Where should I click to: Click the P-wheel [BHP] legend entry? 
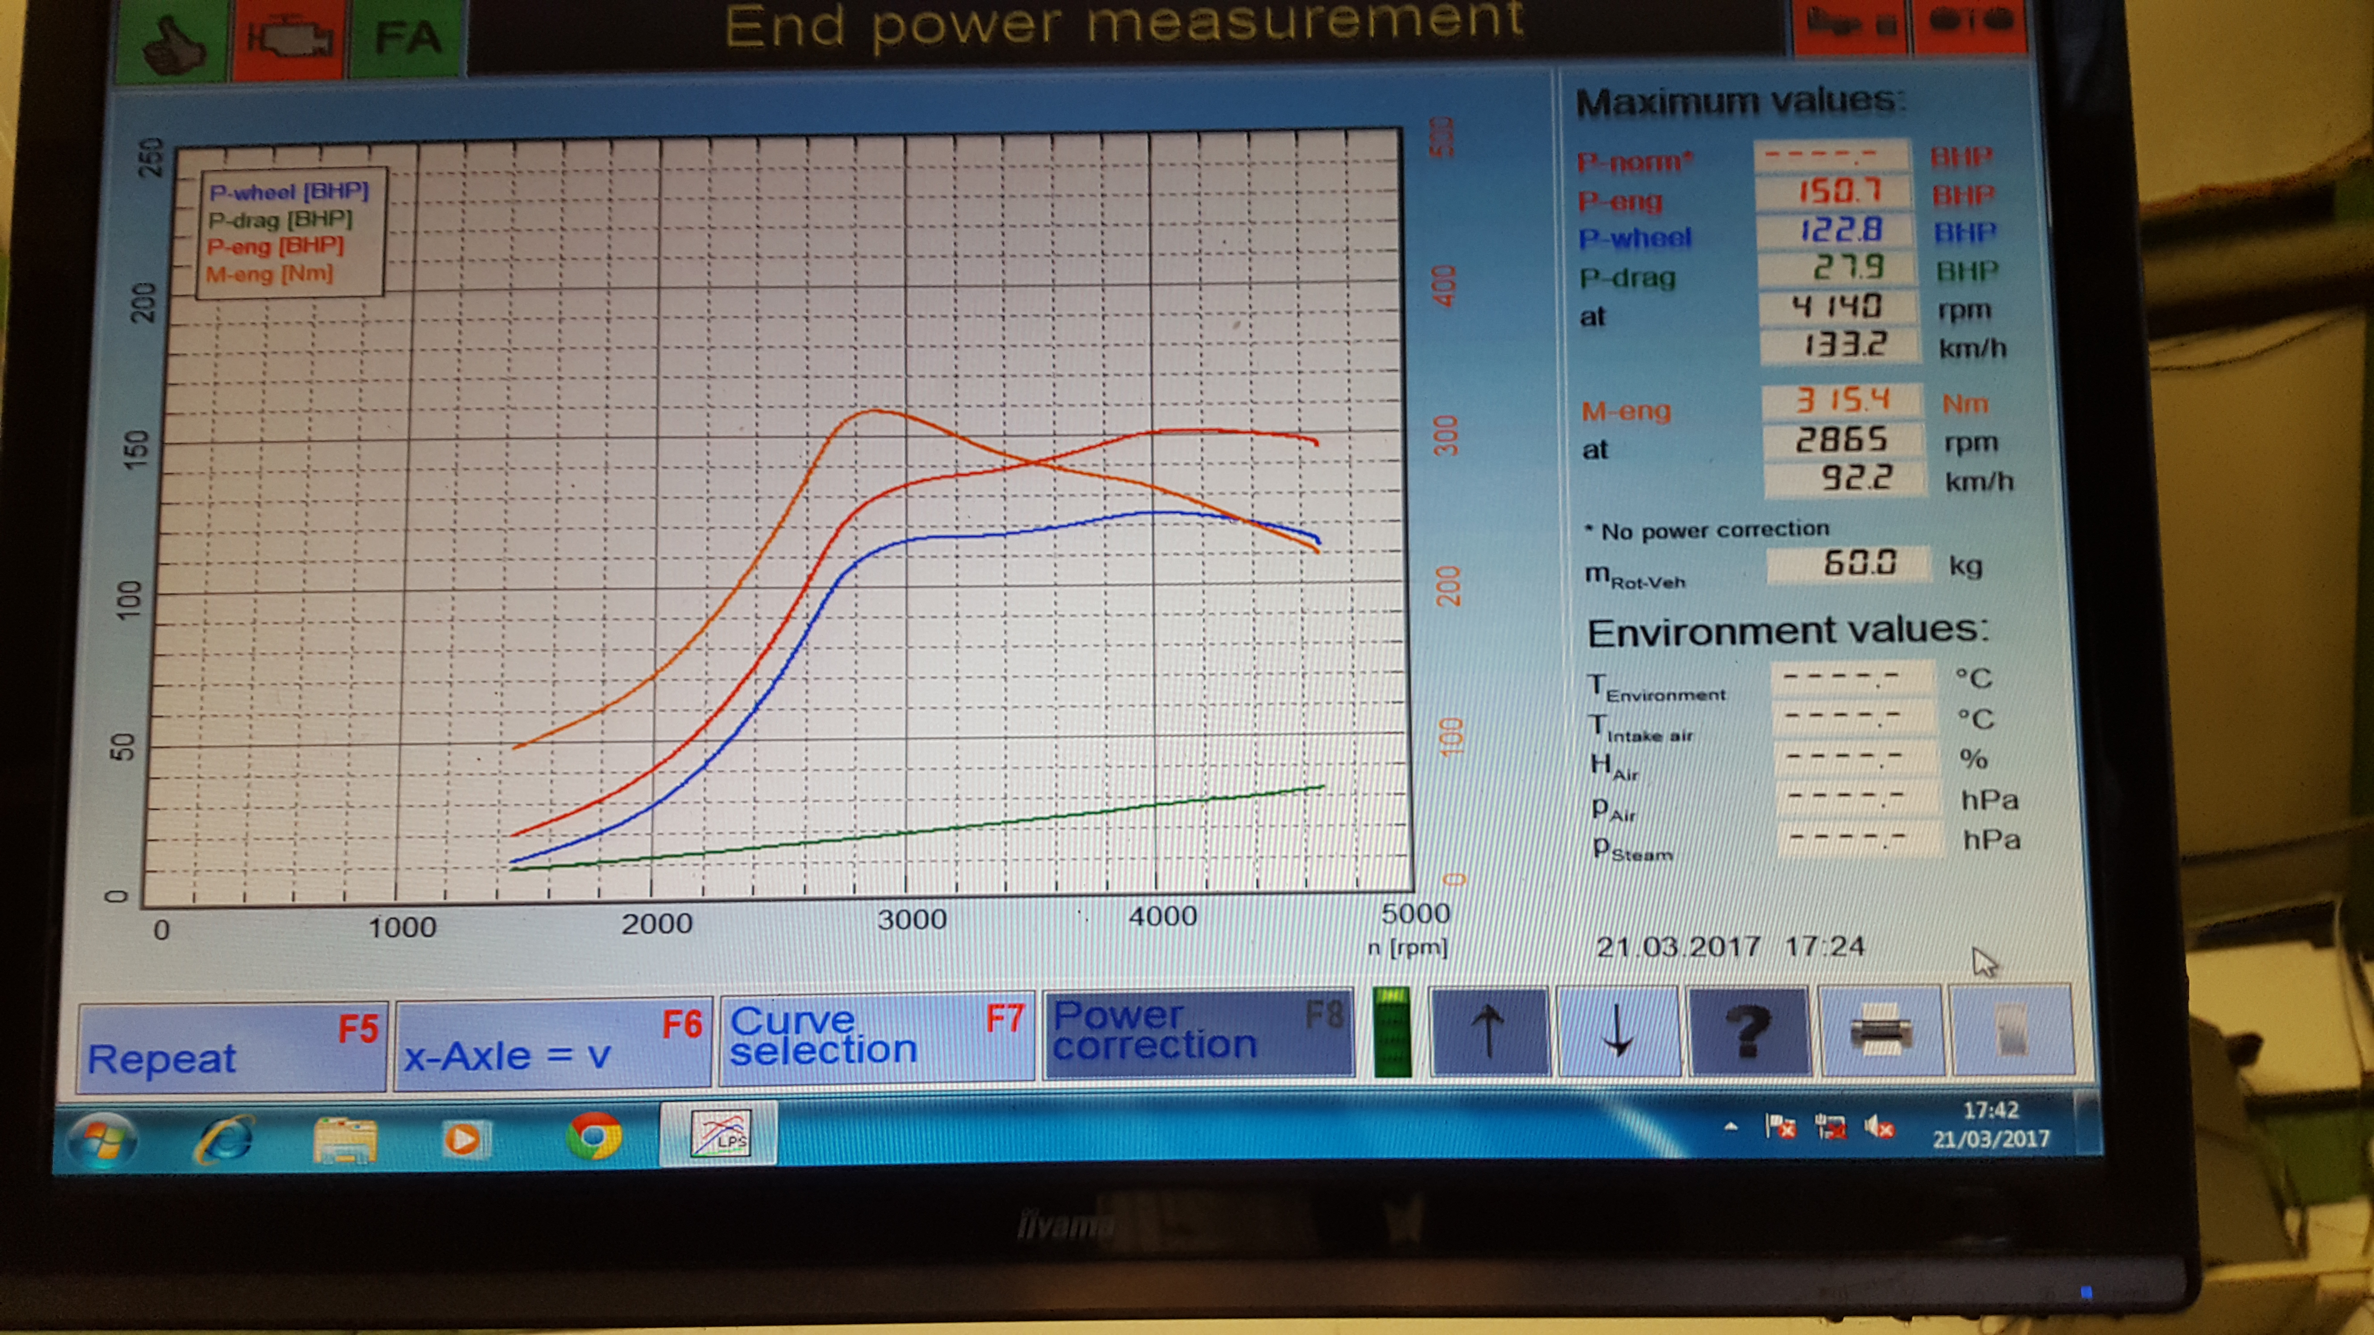288,192
